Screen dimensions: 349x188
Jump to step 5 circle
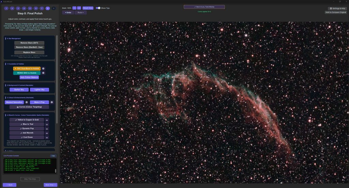click(30, 8)
